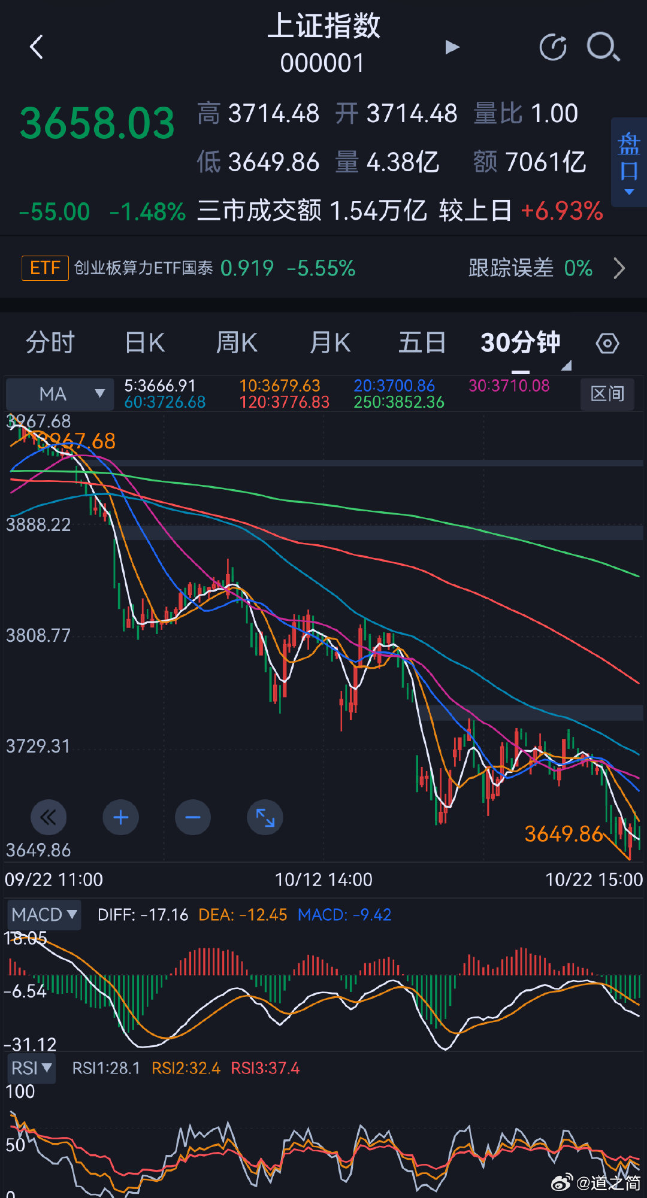Tap the RSI1:28.1 value
Screen dimensions: 647x1198
pyautogui.click(x=106, y=1068)
